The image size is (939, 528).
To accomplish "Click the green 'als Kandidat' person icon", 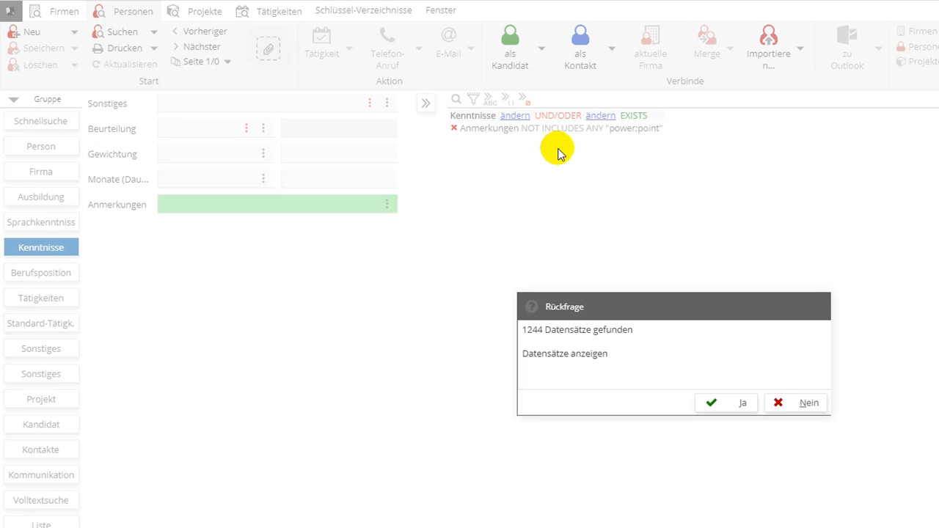I will [x=510, y=35].
